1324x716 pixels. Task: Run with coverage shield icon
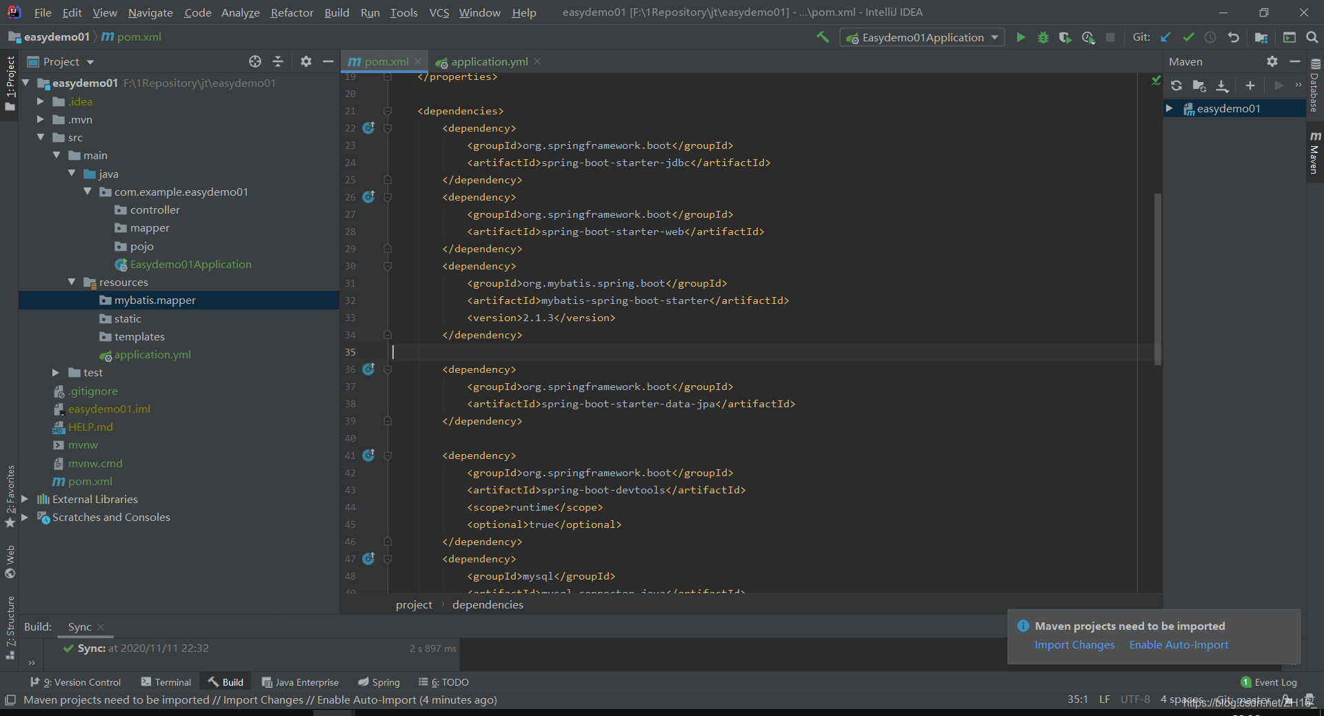(1065, 37)
